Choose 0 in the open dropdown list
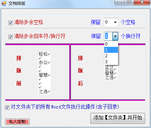Viewport: 151px width, 128px height. (x=111, y=44)
